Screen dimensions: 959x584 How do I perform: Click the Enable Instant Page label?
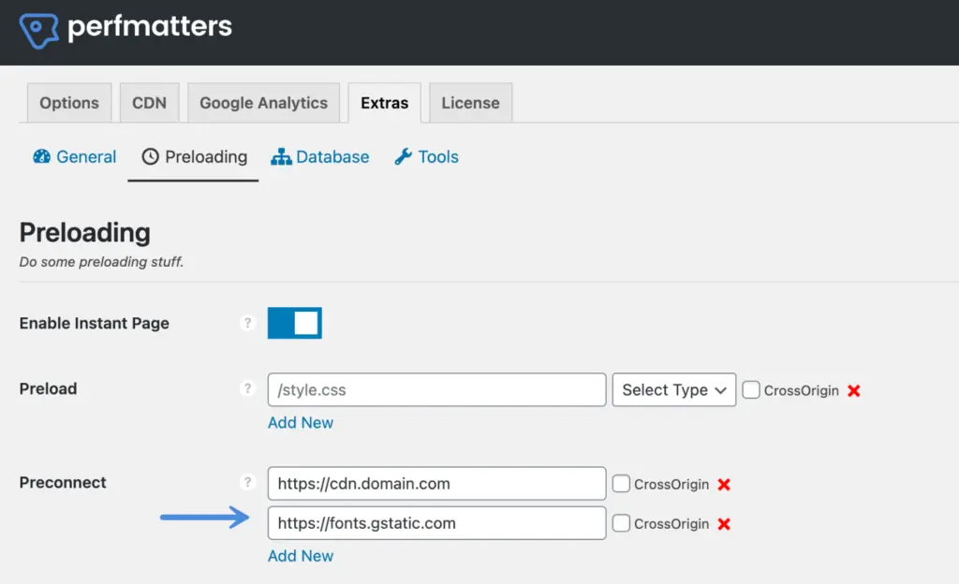(x=95, y=323)
